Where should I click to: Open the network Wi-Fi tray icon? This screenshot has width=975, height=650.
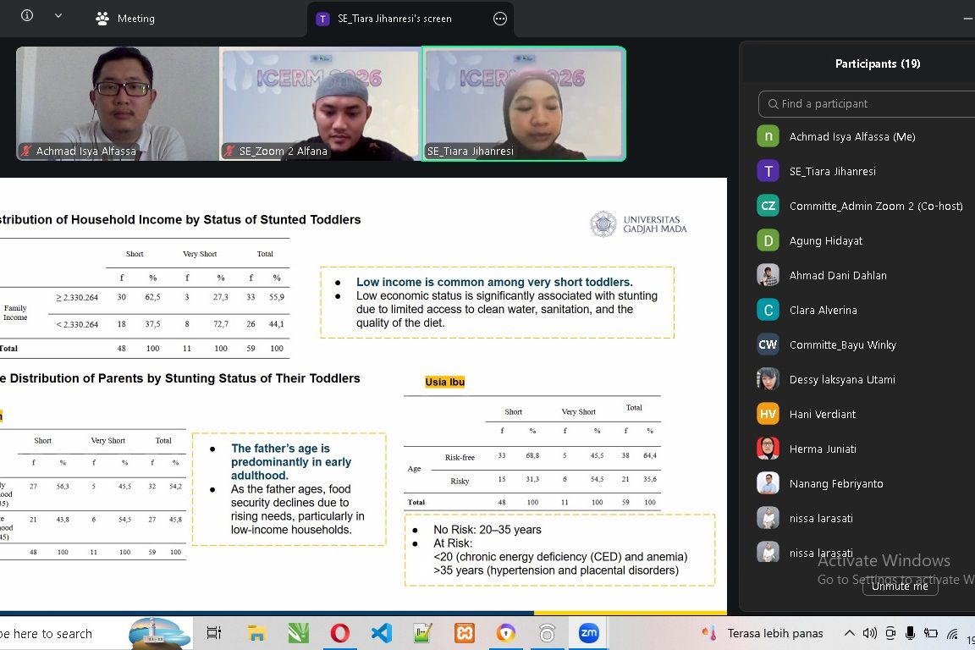pyautogui.click(x=952, y=633)
